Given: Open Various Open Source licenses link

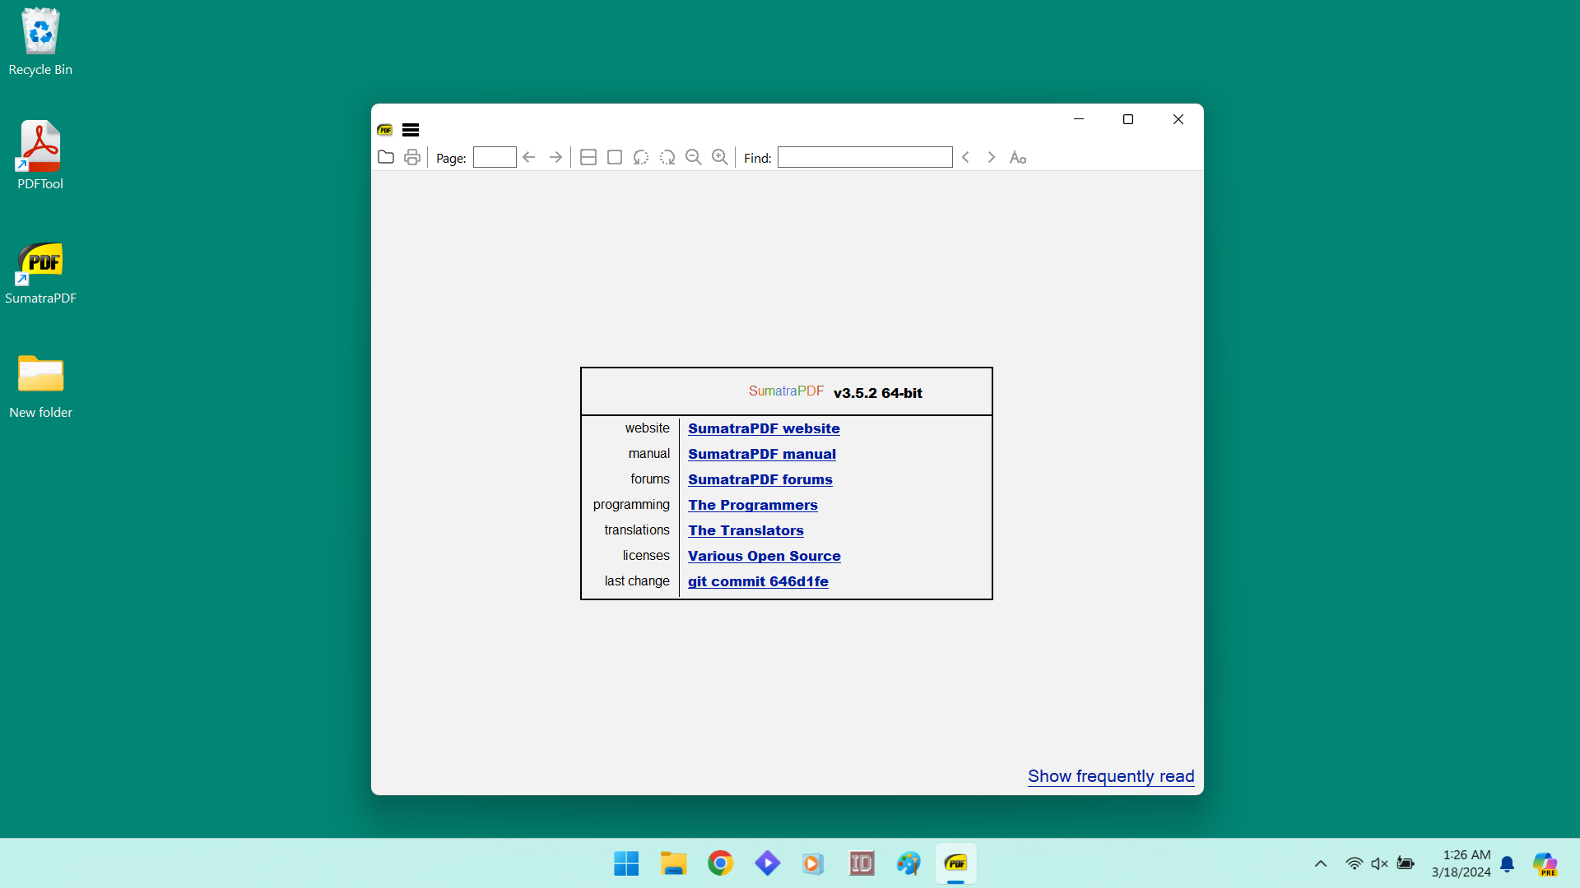Looking at the screenshot, I should point(764,556).
